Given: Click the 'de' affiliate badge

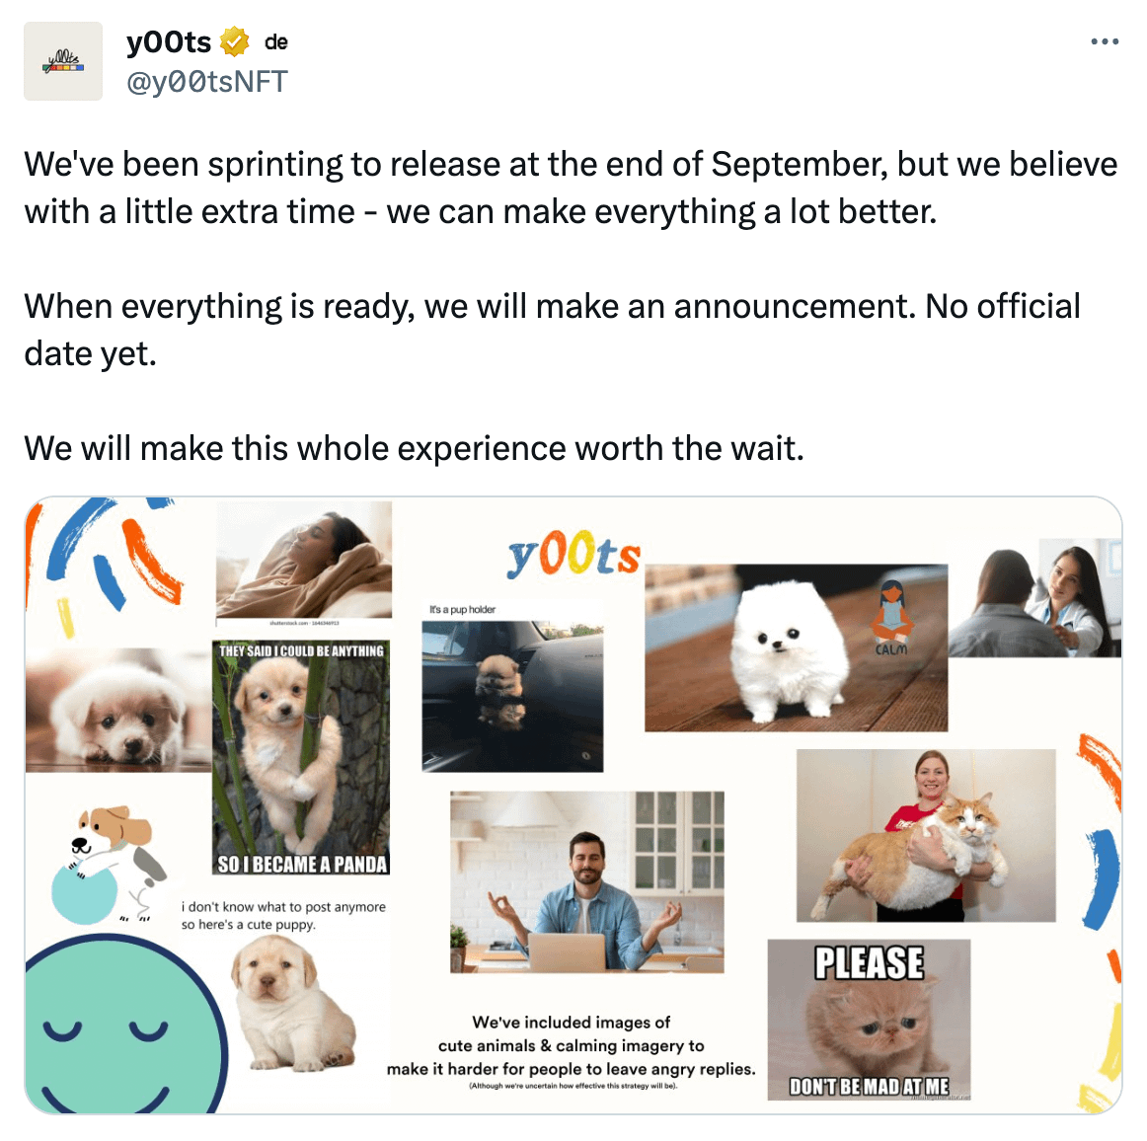Looking at the screenshot, I should 275,42.
